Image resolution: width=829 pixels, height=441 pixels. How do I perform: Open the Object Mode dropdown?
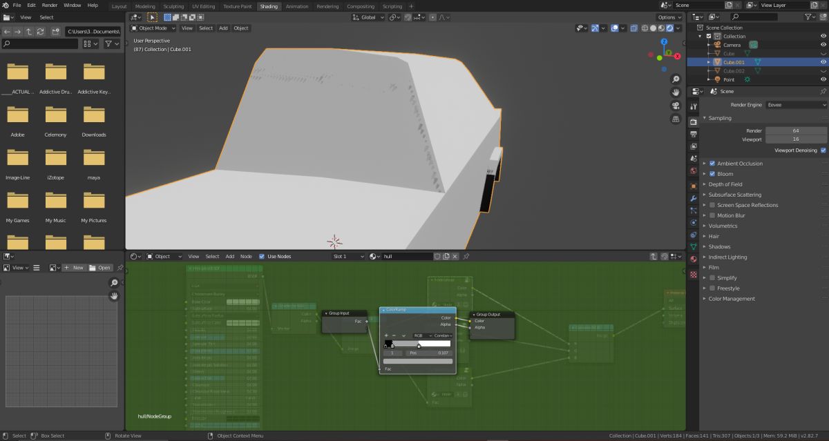tap(153, 28)
